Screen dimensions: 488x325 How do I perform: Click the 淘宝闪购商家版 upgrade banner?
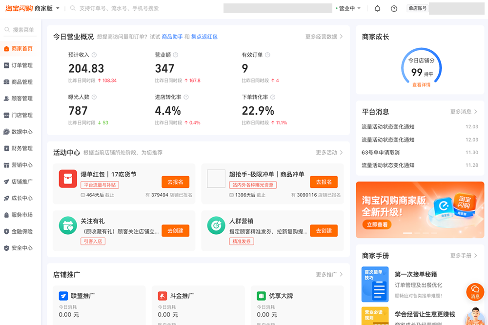[420, 209]
